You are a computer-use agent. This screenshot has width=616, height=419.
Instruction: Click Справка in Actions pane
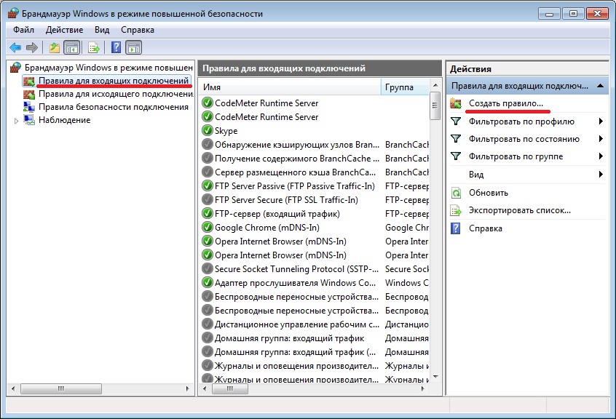point(485,228)
